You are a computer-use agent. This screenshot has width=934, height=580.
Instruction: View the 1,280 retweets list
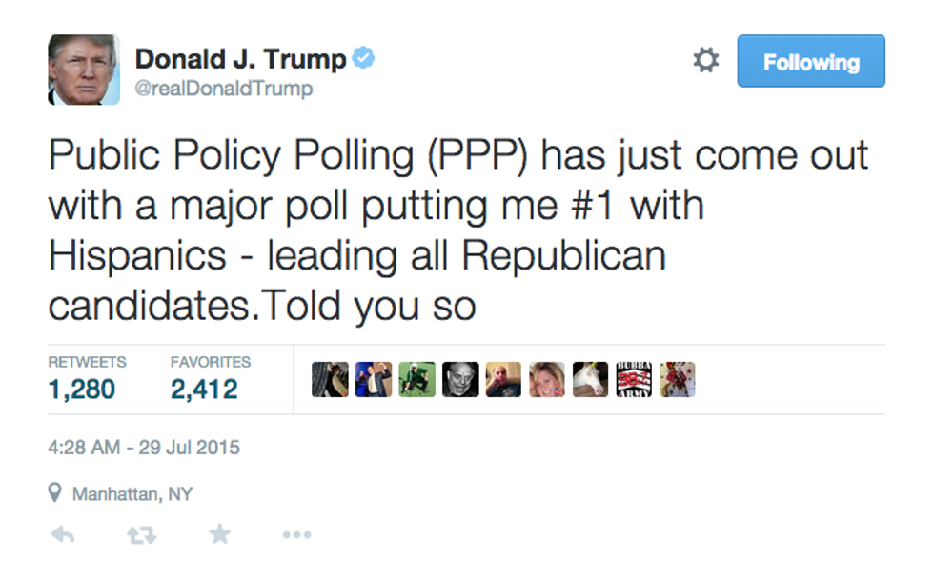[87, 379]
